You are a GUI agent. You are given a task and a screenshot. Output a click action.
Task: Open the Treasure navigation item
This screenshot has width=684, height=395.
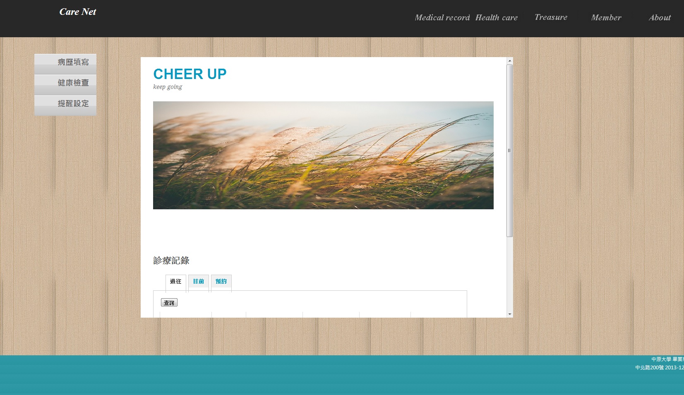(551, 17)
